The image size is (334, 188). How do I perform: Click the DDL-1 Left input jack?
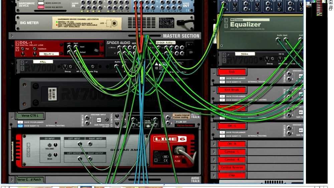69,46
